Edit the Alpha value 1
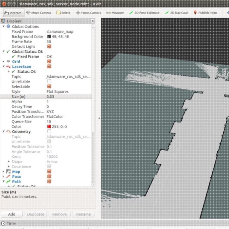Viewport: 229px width, 229px height. [48, 102]
